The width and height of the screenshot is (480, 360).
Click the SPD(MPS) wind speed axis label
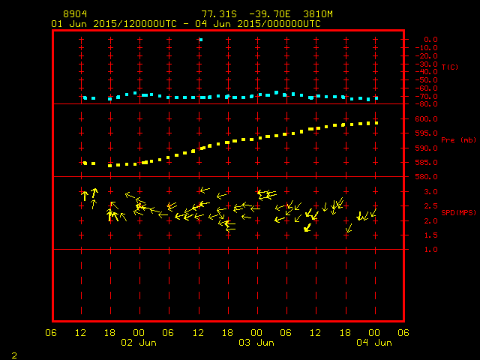pyautogui.click(x=458, y=213)
